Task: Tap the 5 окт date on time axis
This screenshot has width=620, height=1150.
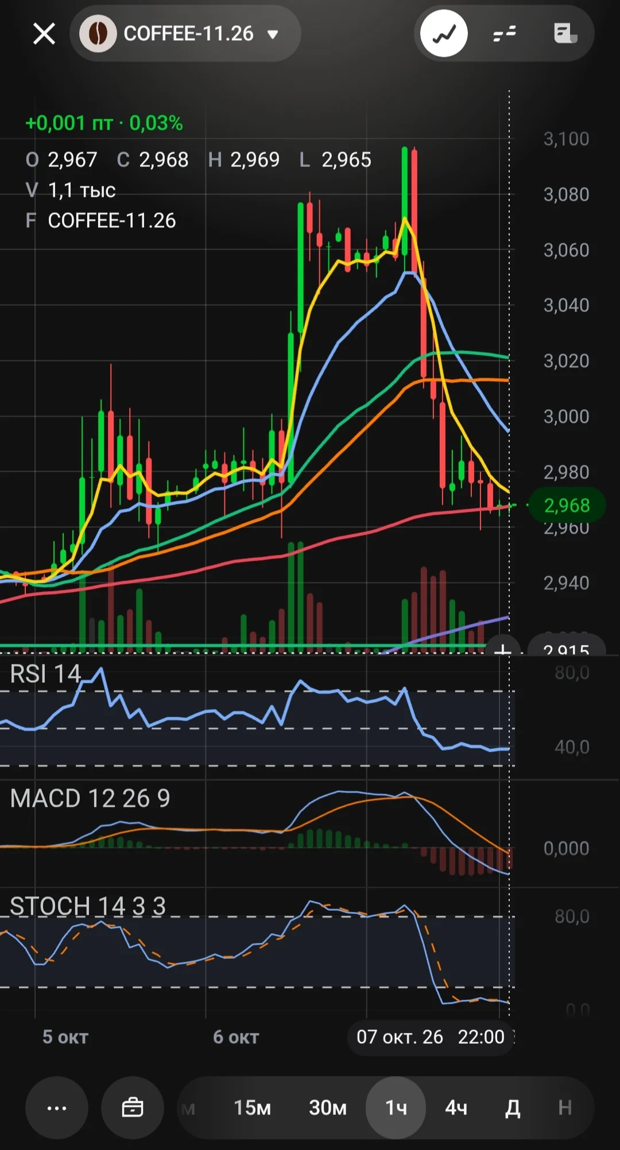Action: (65, 1037)
